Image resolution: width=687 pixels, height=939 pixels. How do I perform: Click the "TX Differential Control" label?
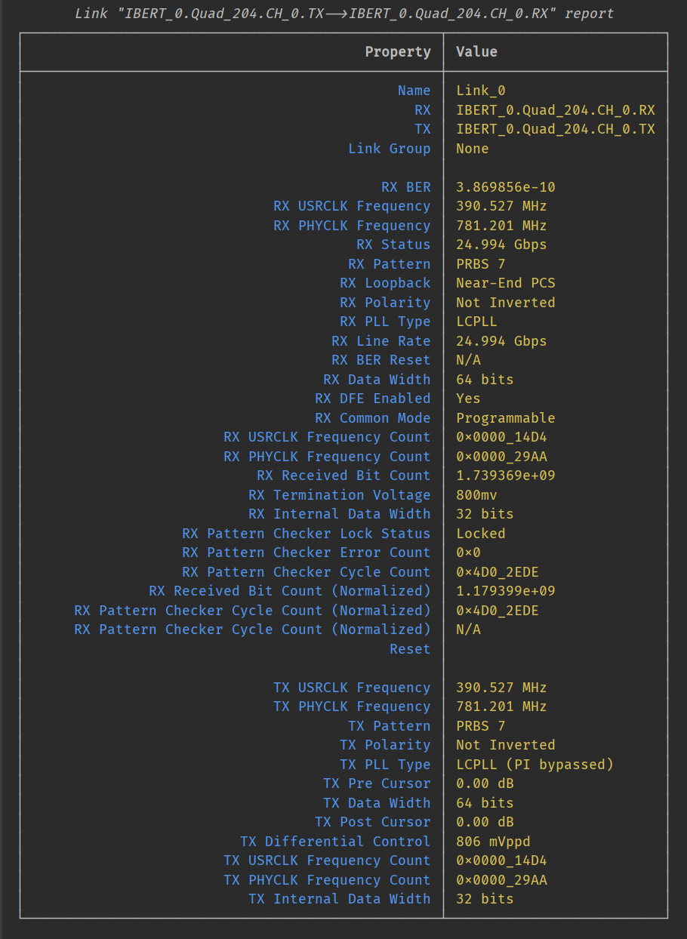point(335,842)
